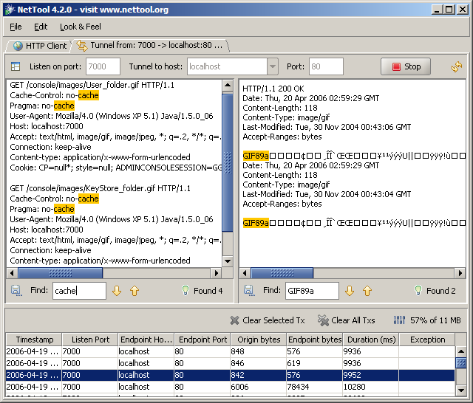
Task: Find previous 'cache' match with up arrow
Action: click(x=134, y=291)
